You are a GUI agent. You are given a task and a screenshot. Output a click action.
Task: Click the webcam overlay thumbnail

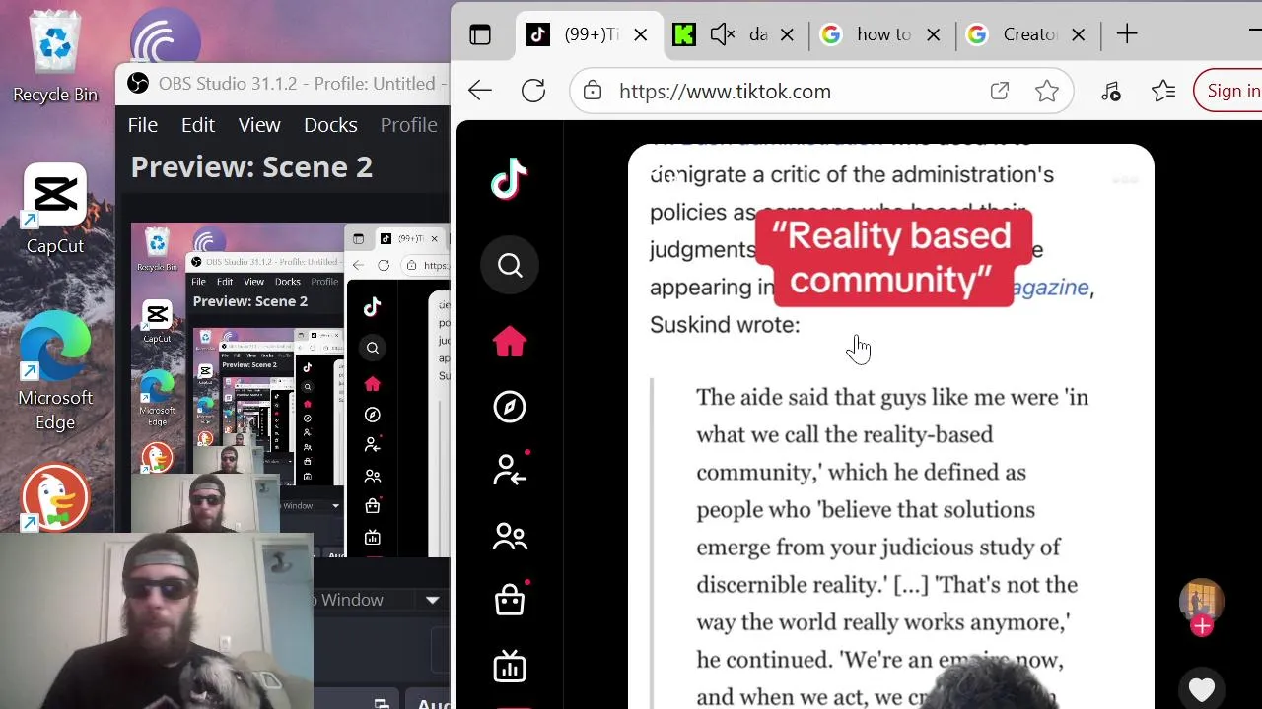[156, 620]
